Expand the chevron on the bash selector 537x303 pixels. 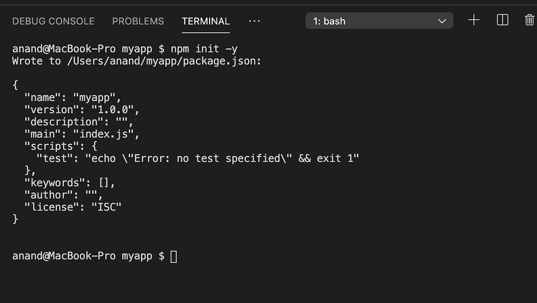[442, 21]
